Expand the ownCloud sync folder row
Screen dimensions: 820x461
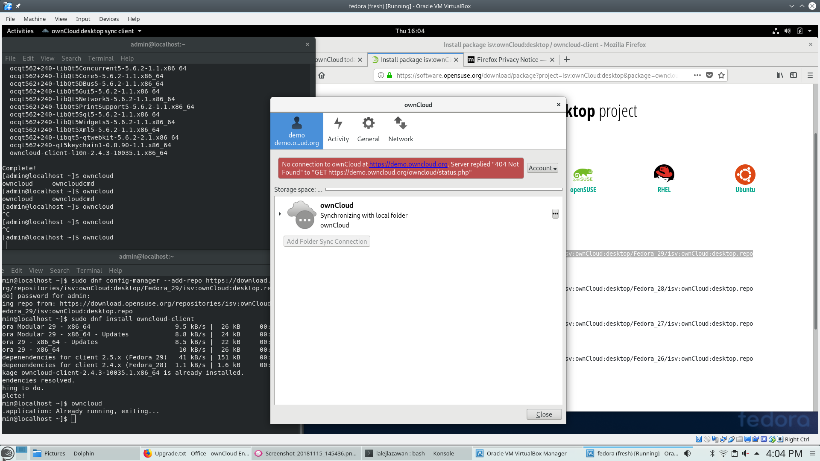click(280, 214)
